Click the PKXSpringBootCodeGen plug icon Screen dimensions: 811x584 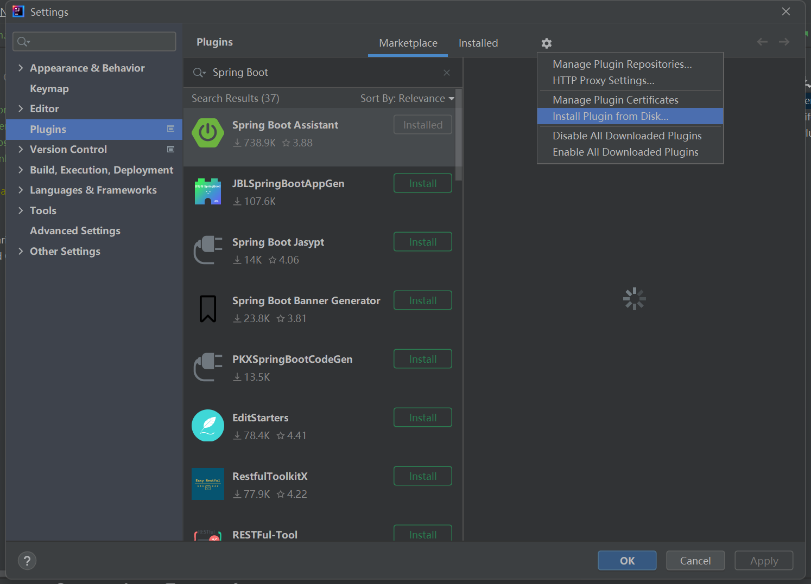coord(208,367)
